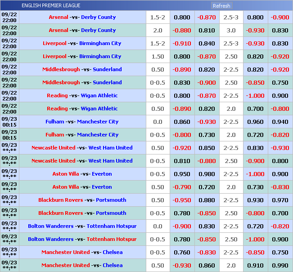
Task: Select the 0.760 odds for Manchester United
Action: [182, 252]
